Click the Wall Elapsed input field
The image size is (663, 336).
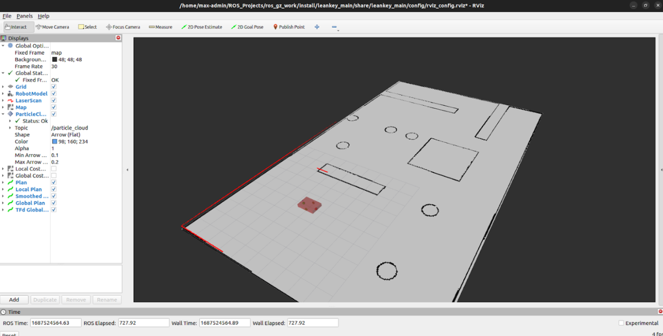(x=313, y=323)
